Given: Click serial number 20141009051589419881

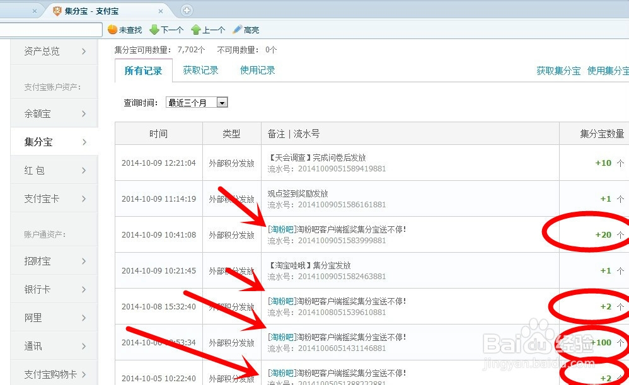Looking at the screenshot, I should pos(342,169).
